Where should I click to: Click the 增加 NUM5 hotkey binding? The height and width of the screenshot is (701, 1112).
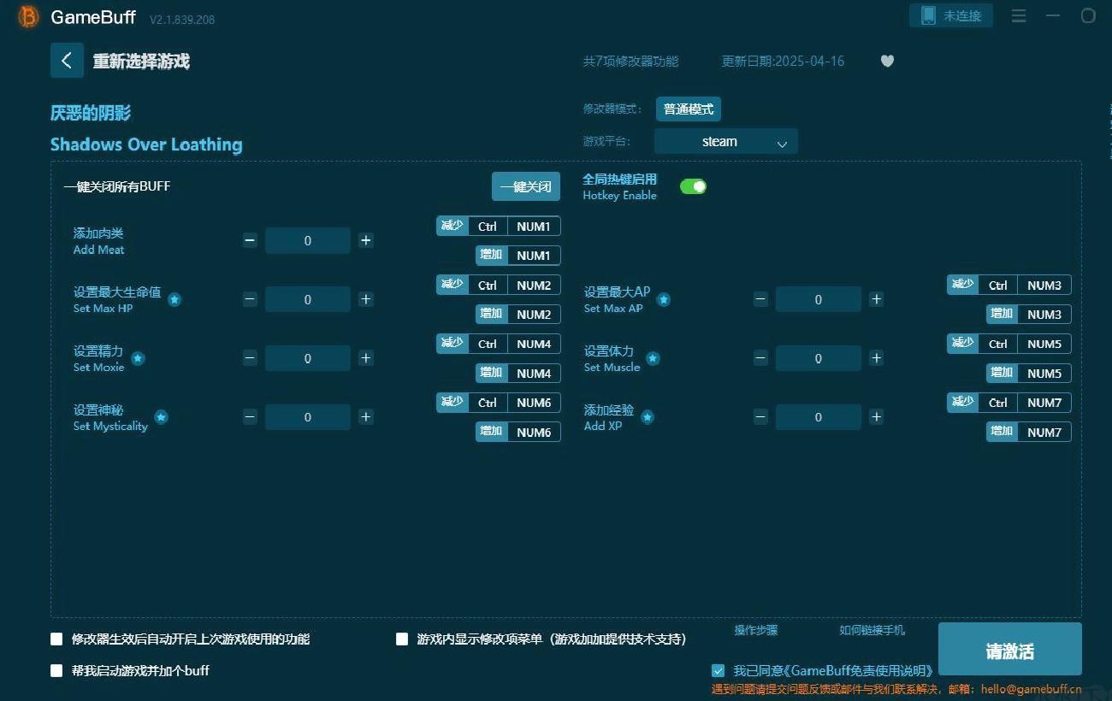point(1029,374)
